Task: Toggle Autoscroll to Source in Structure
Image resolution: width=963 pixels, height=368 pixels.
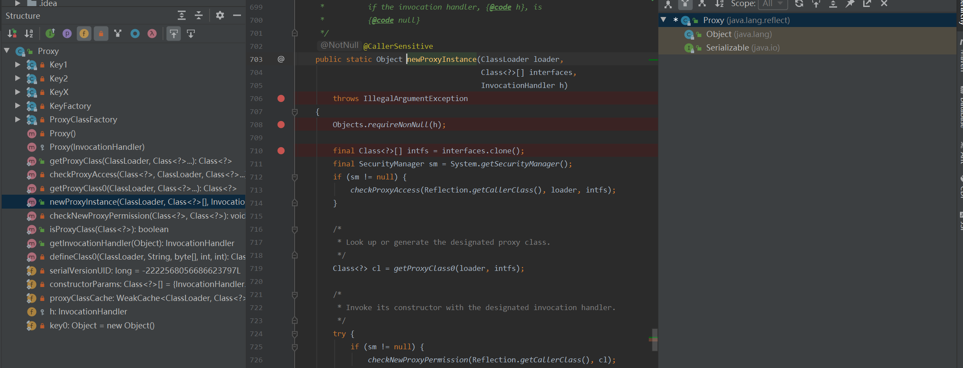Action: tap(174, 34)
